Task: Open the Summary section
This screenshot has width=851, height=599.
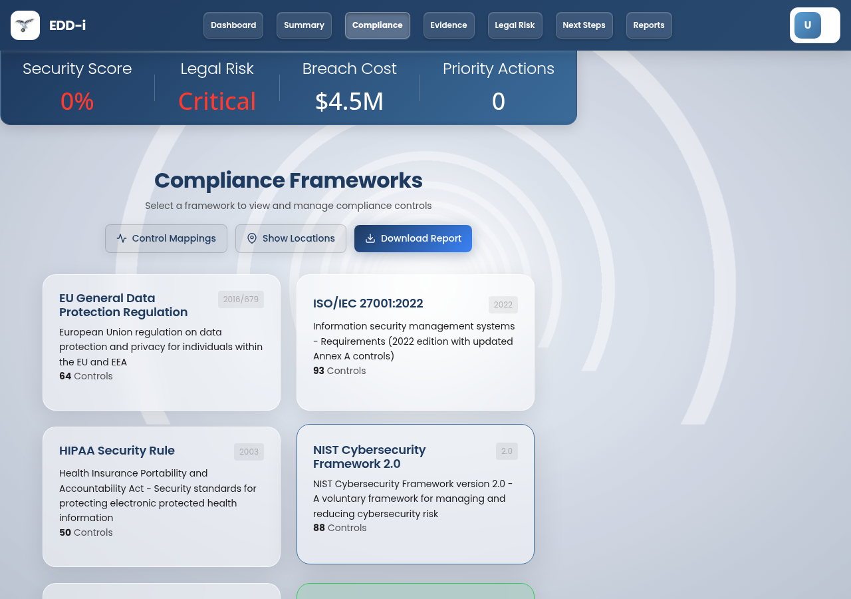Action: point(304,25)
